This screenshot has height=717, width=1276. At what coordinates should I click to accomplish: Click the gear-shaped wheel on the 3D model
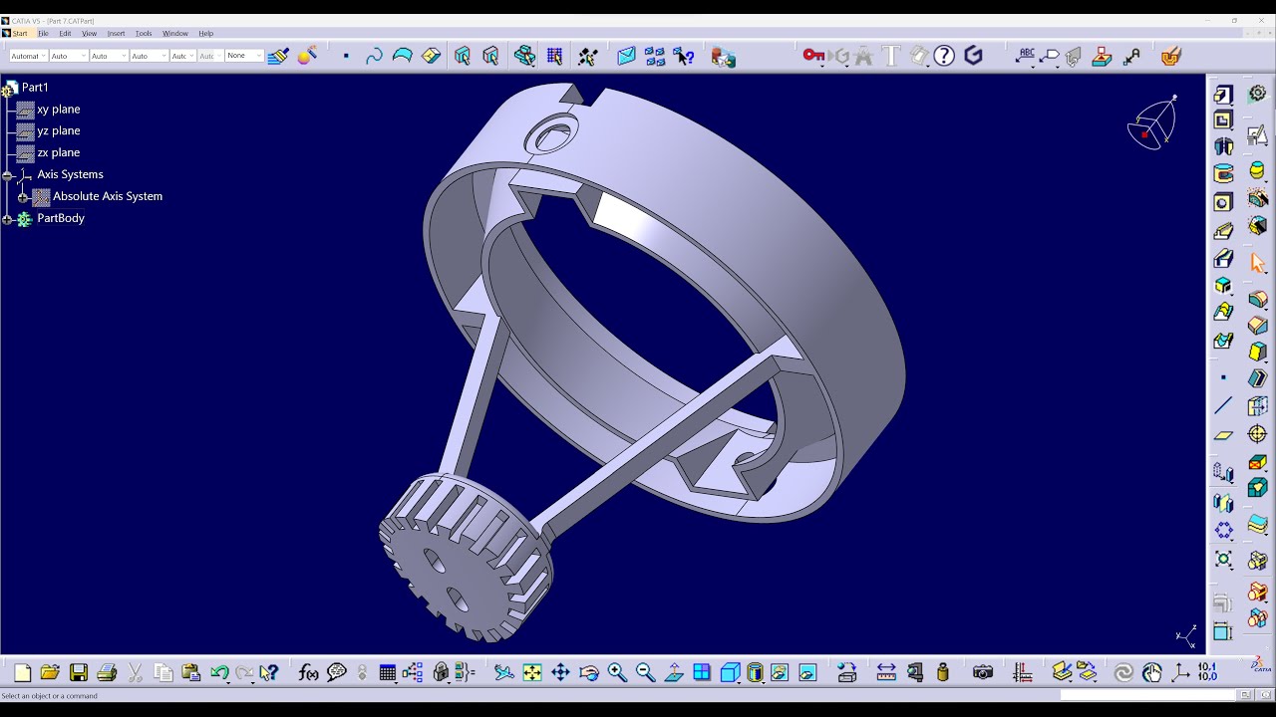coord(466,558)
